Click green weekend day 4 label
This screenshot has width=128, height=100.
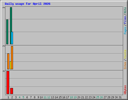click(19, 97)
